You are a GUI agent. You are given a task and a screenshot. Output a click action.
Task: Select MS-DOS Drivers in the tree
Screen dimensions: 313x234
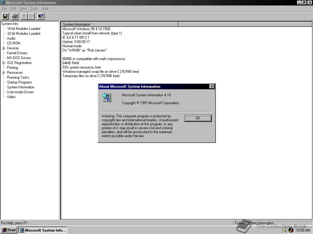click(19, 58)
